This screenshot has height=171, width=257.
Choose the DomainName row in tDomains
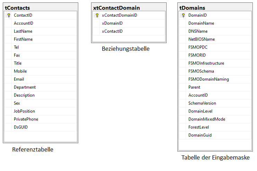pyautogui.click(x=215, y=23)
